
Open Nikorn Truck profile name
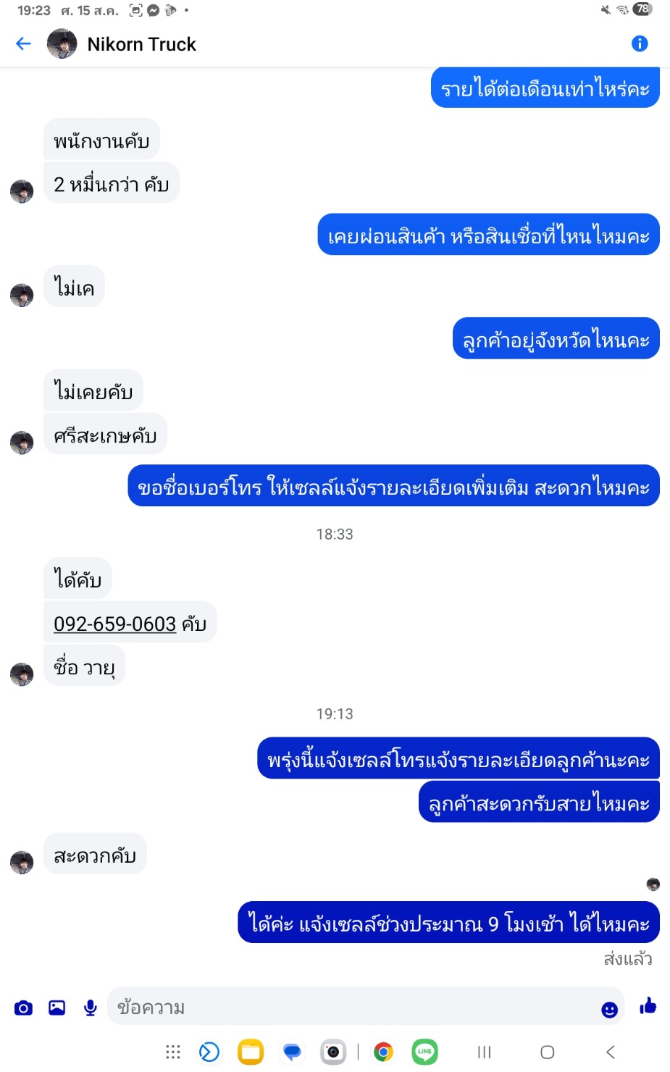(x=141, y=44)
